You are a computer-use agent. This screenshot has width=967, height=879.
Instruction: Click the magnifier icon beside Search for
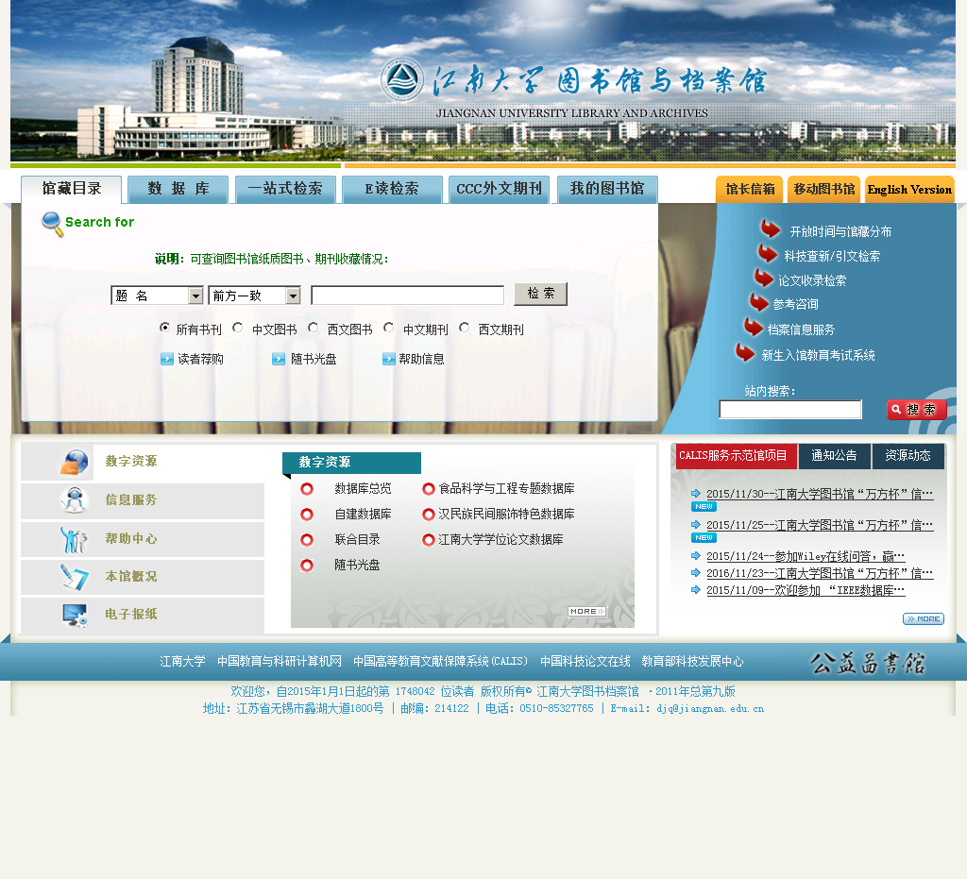point(52,224)
